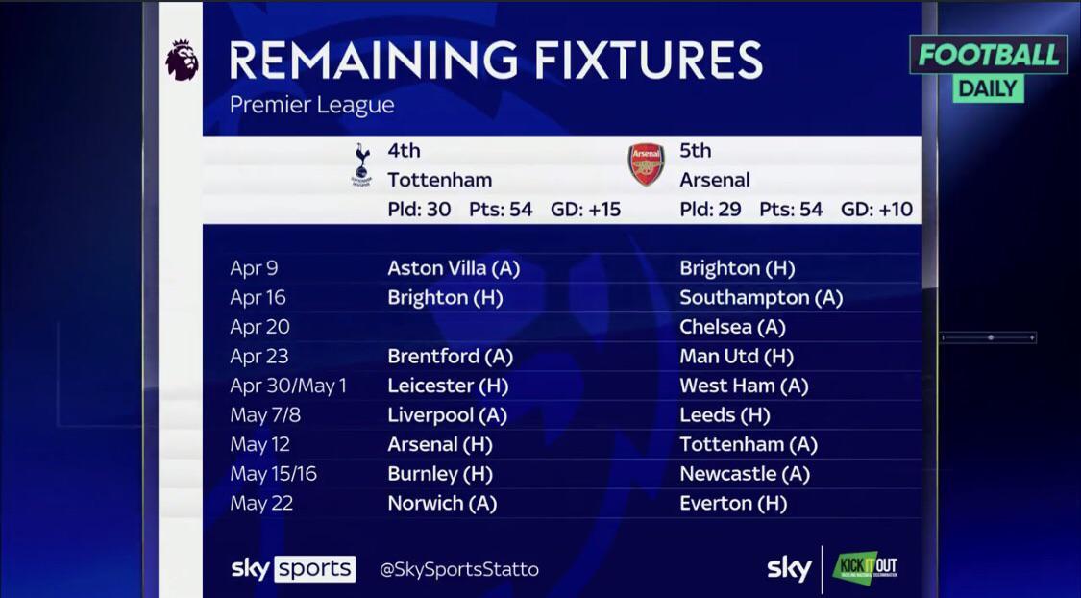Click the Arsenal club crest
The image size is (1081, 598).
tap(646, 164)
